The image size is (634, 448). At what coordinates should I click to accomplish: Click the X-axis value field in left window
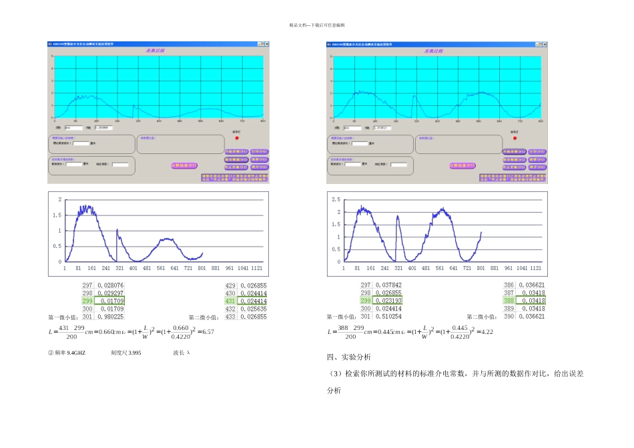[x=73, y=127]
